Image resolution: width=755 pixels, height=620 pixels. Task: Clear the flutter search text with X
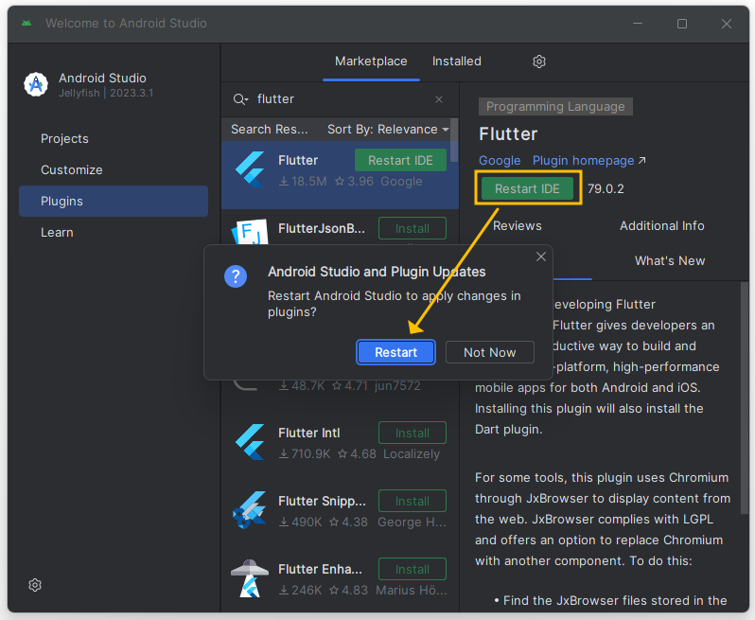[x=439, y=99]
